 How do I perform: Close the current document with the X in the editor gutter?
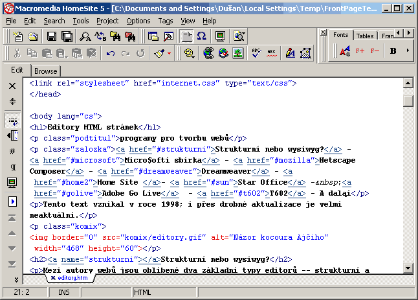(12, 86)
